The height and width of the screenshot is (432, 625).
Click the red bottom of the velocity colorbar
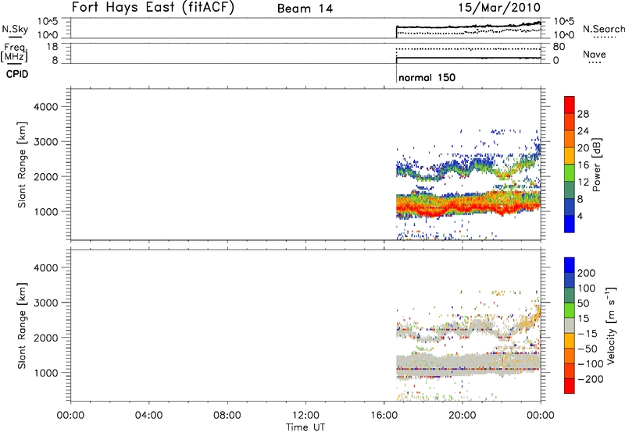pos(570,386)
